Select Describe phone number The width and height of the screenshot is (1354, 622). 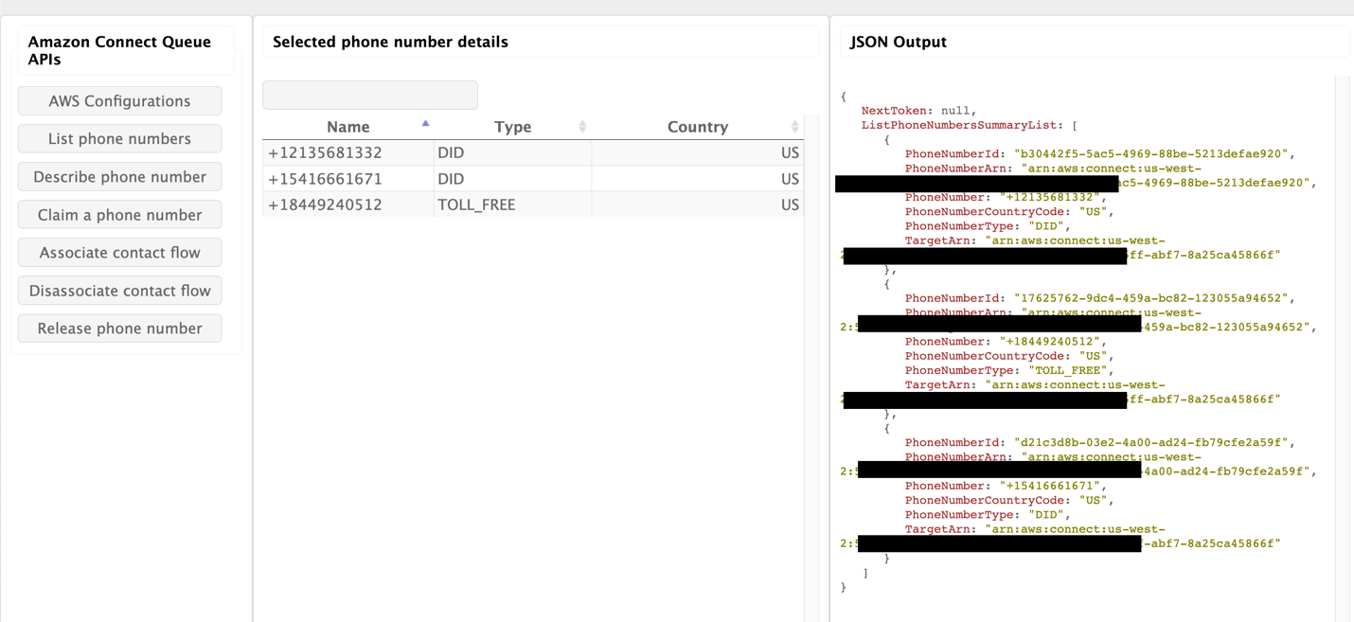[119, 177]
